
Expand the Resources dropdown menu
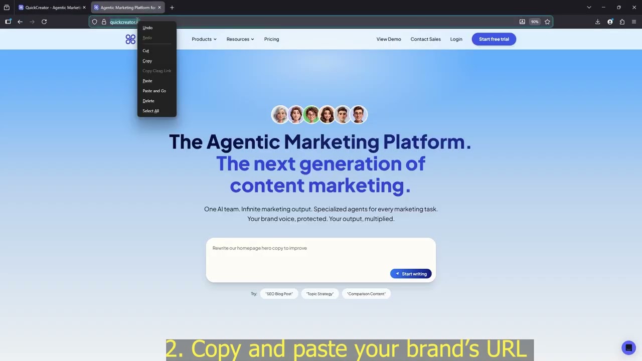240,39
